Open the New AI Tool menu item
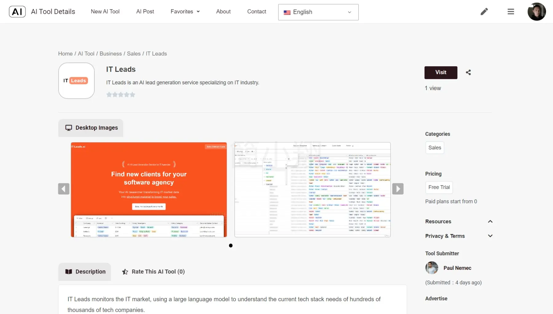 click(x=105, y=12)
